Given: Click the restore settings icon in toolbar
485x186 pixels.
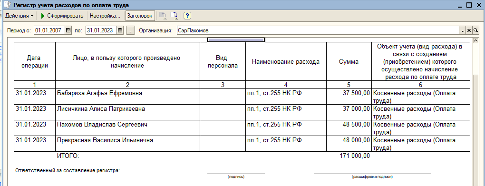Looking at the screenshot, I should pyautogui.click(x=162, y=16).
